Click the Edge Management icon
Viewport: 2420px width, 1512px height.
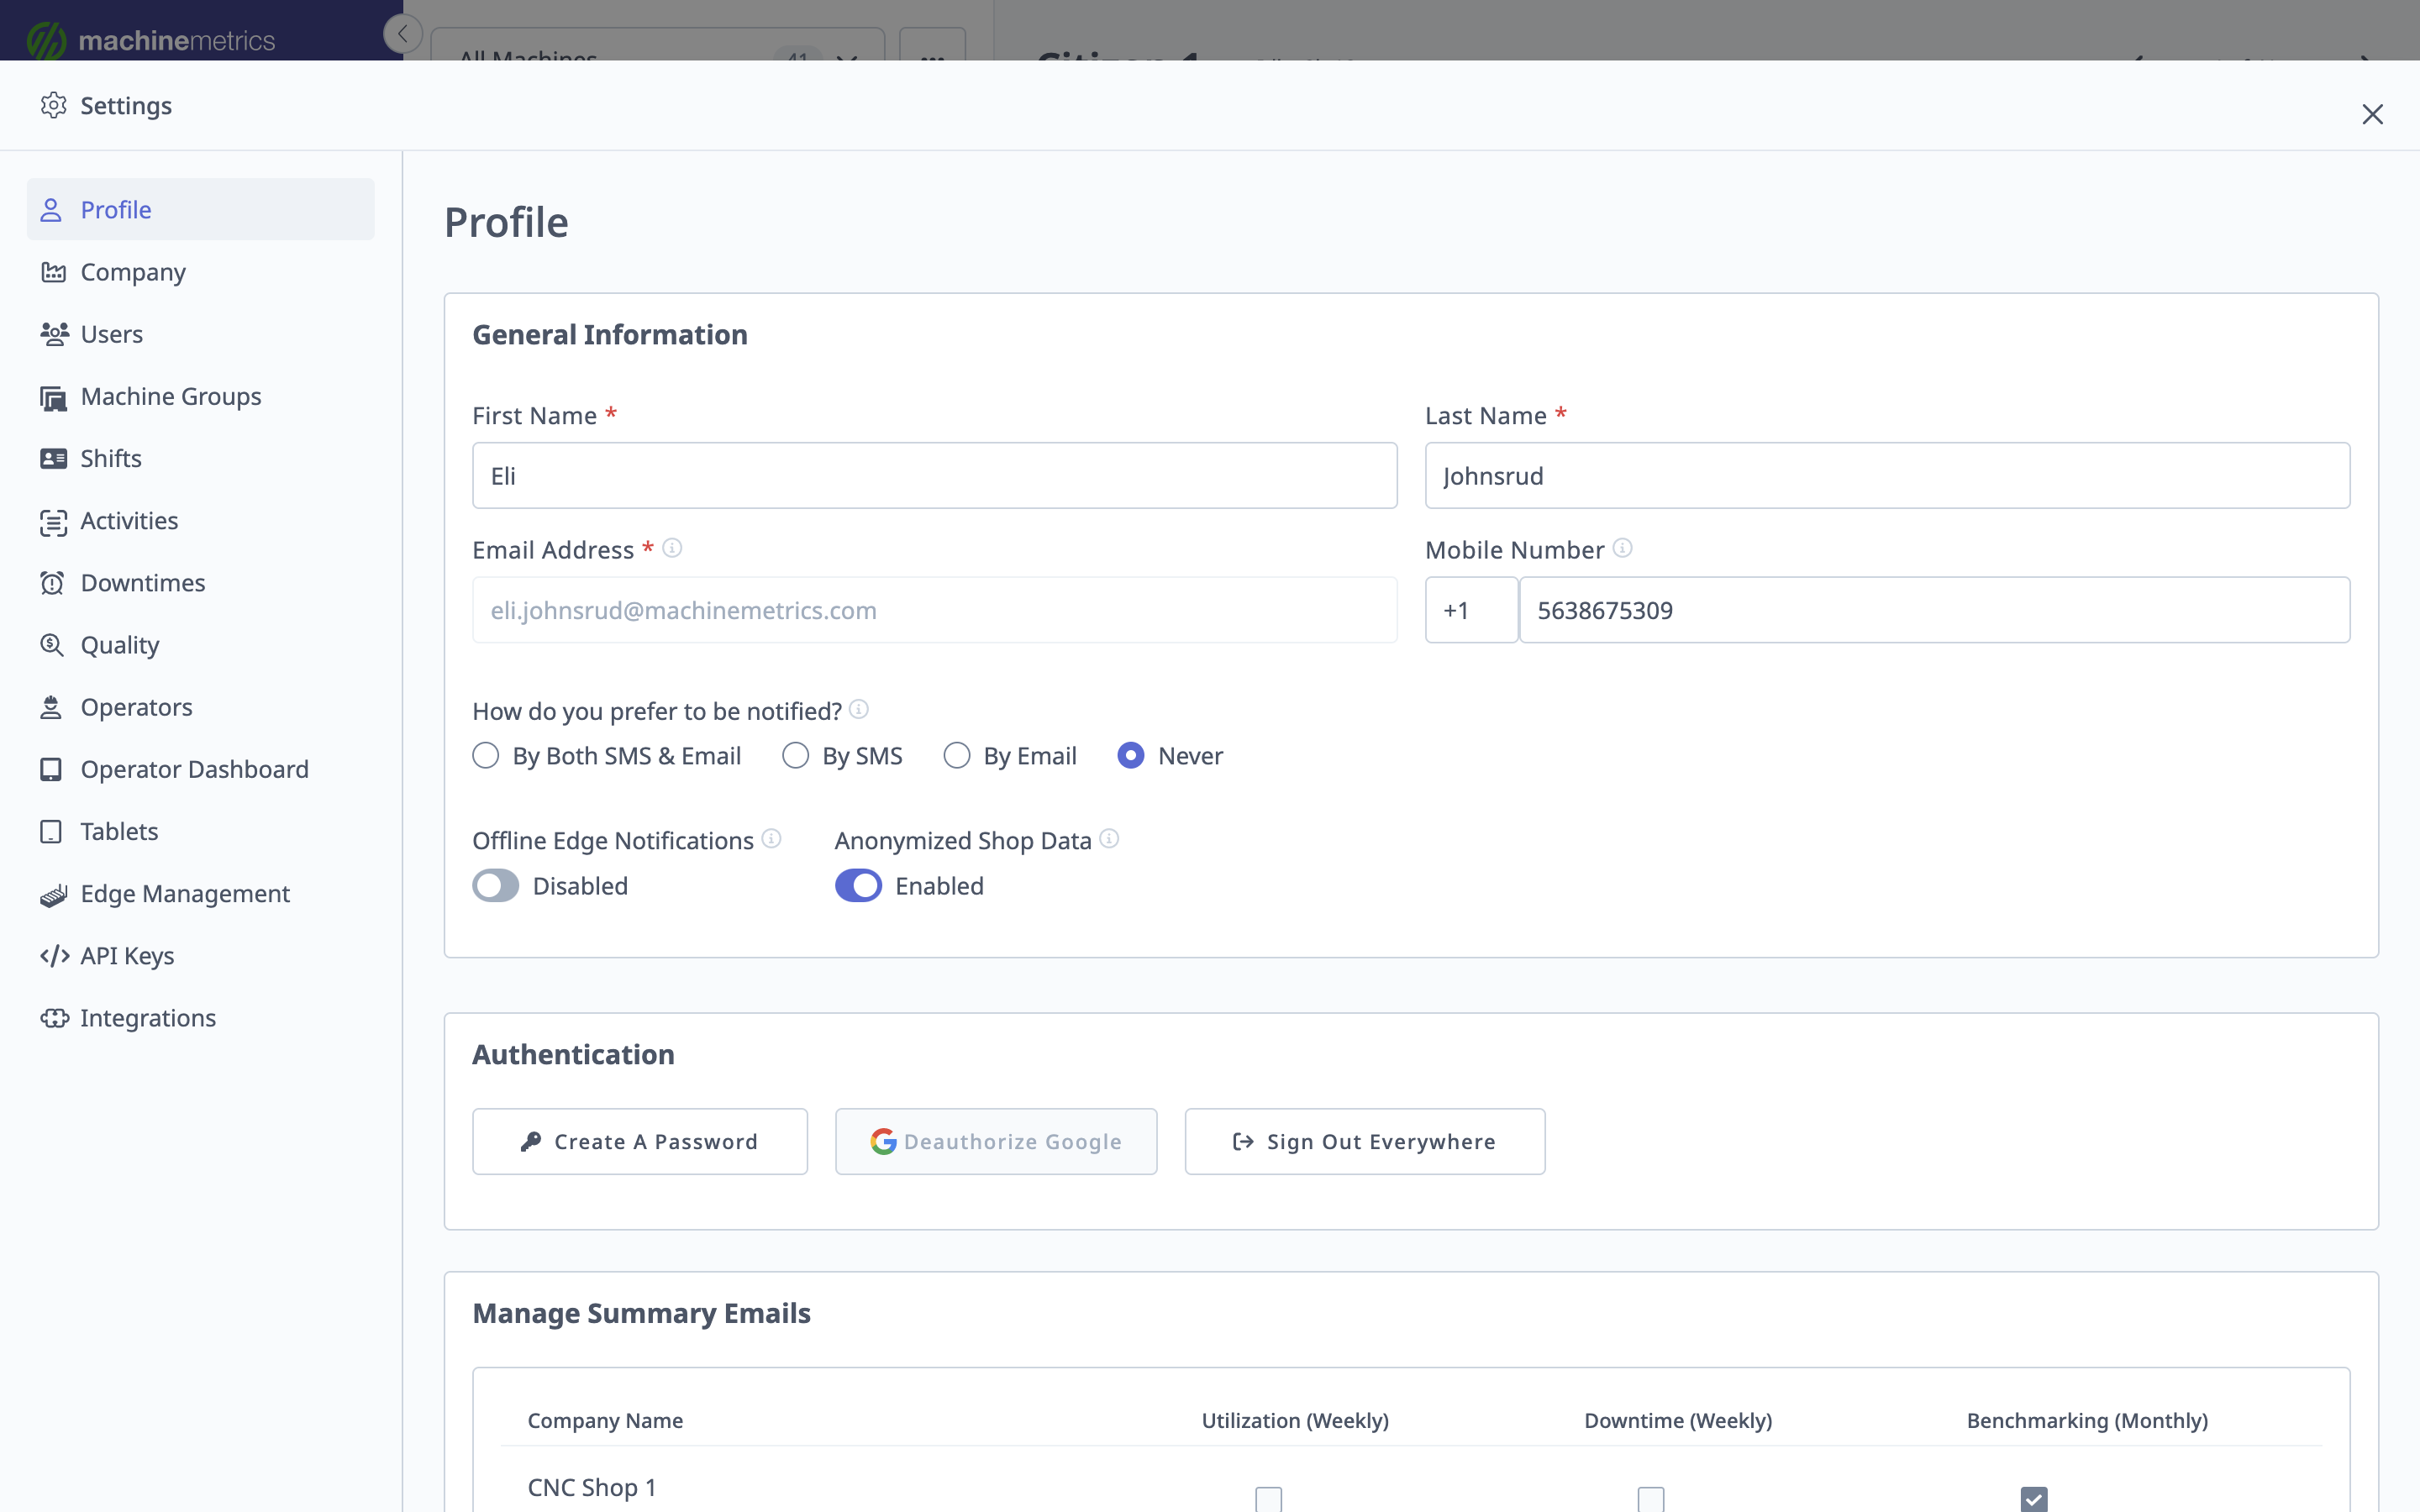coord(53,894)
